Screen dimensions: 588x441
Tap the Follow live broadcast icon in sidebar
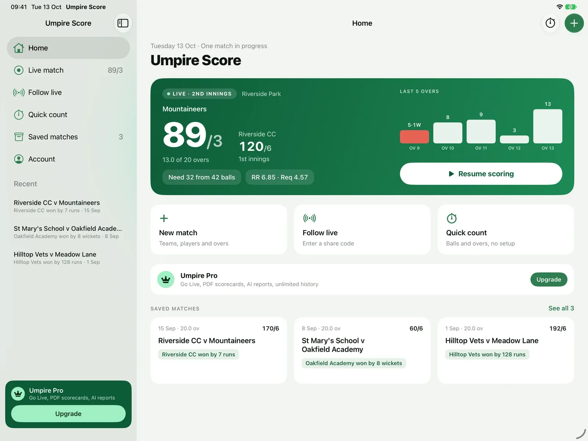(x=19, y=93)
